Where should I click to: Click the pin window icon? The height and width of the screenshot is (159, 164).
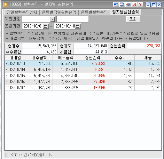(x=128, y=4)
